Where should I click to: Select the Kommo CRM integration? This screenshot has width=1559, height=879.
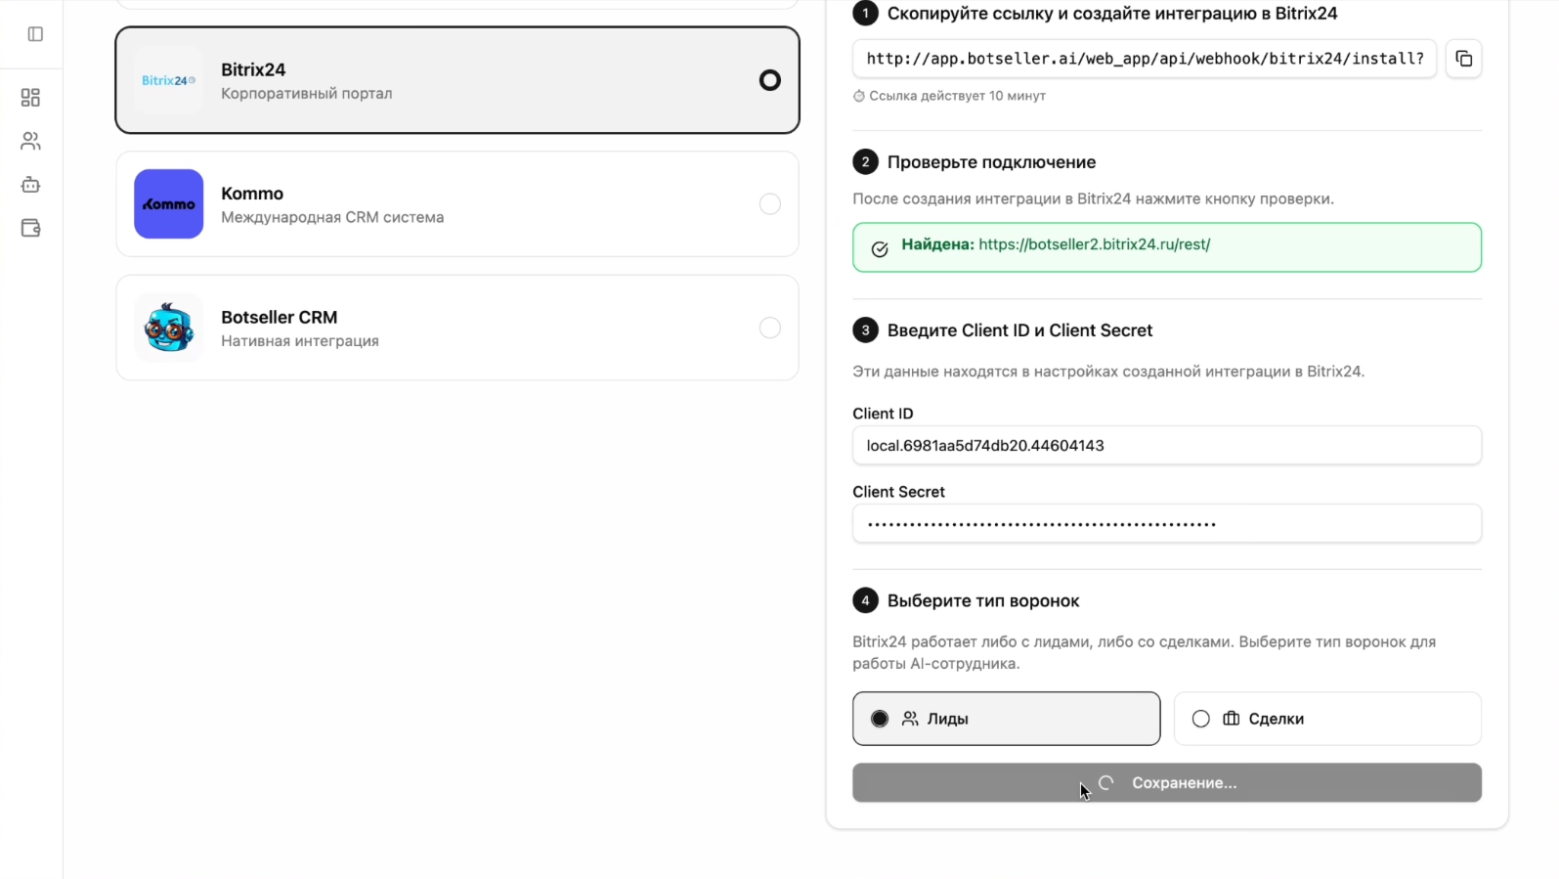pyautogui.click(x=456, y=203)
